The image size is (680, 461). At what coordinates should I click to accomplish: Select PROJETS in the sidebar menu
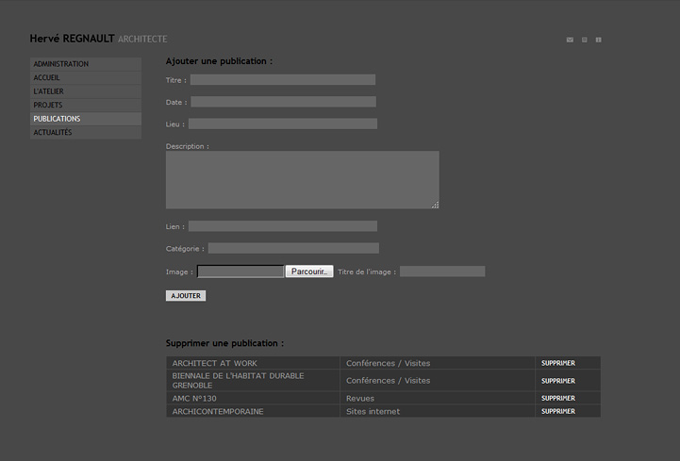click(86, 105)
